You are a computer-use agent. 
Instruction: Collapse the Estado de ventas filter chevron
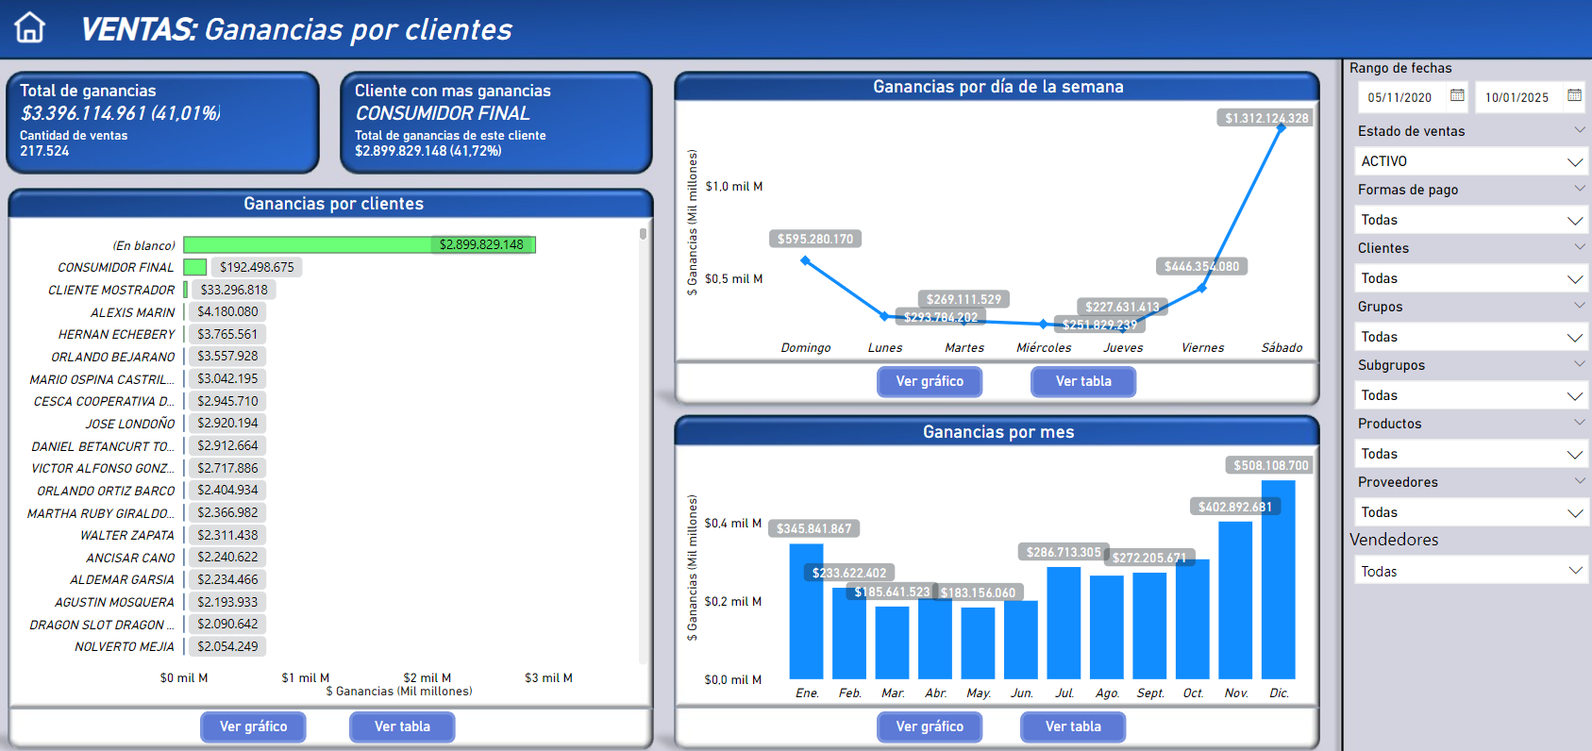pos(1579,129)
